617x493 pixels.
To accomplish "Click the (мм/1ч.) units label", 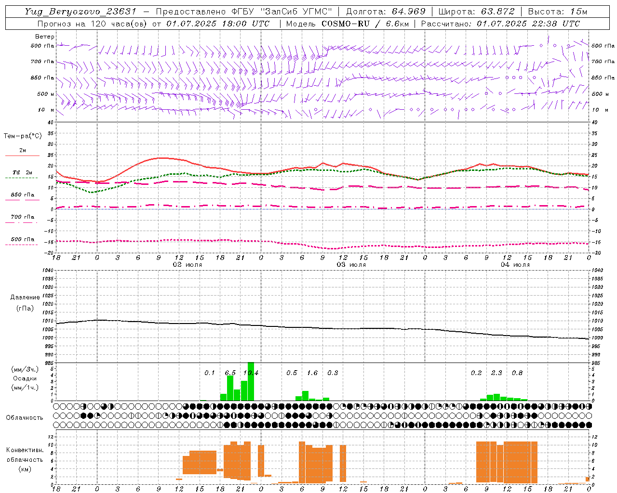I will coord(25,388).
